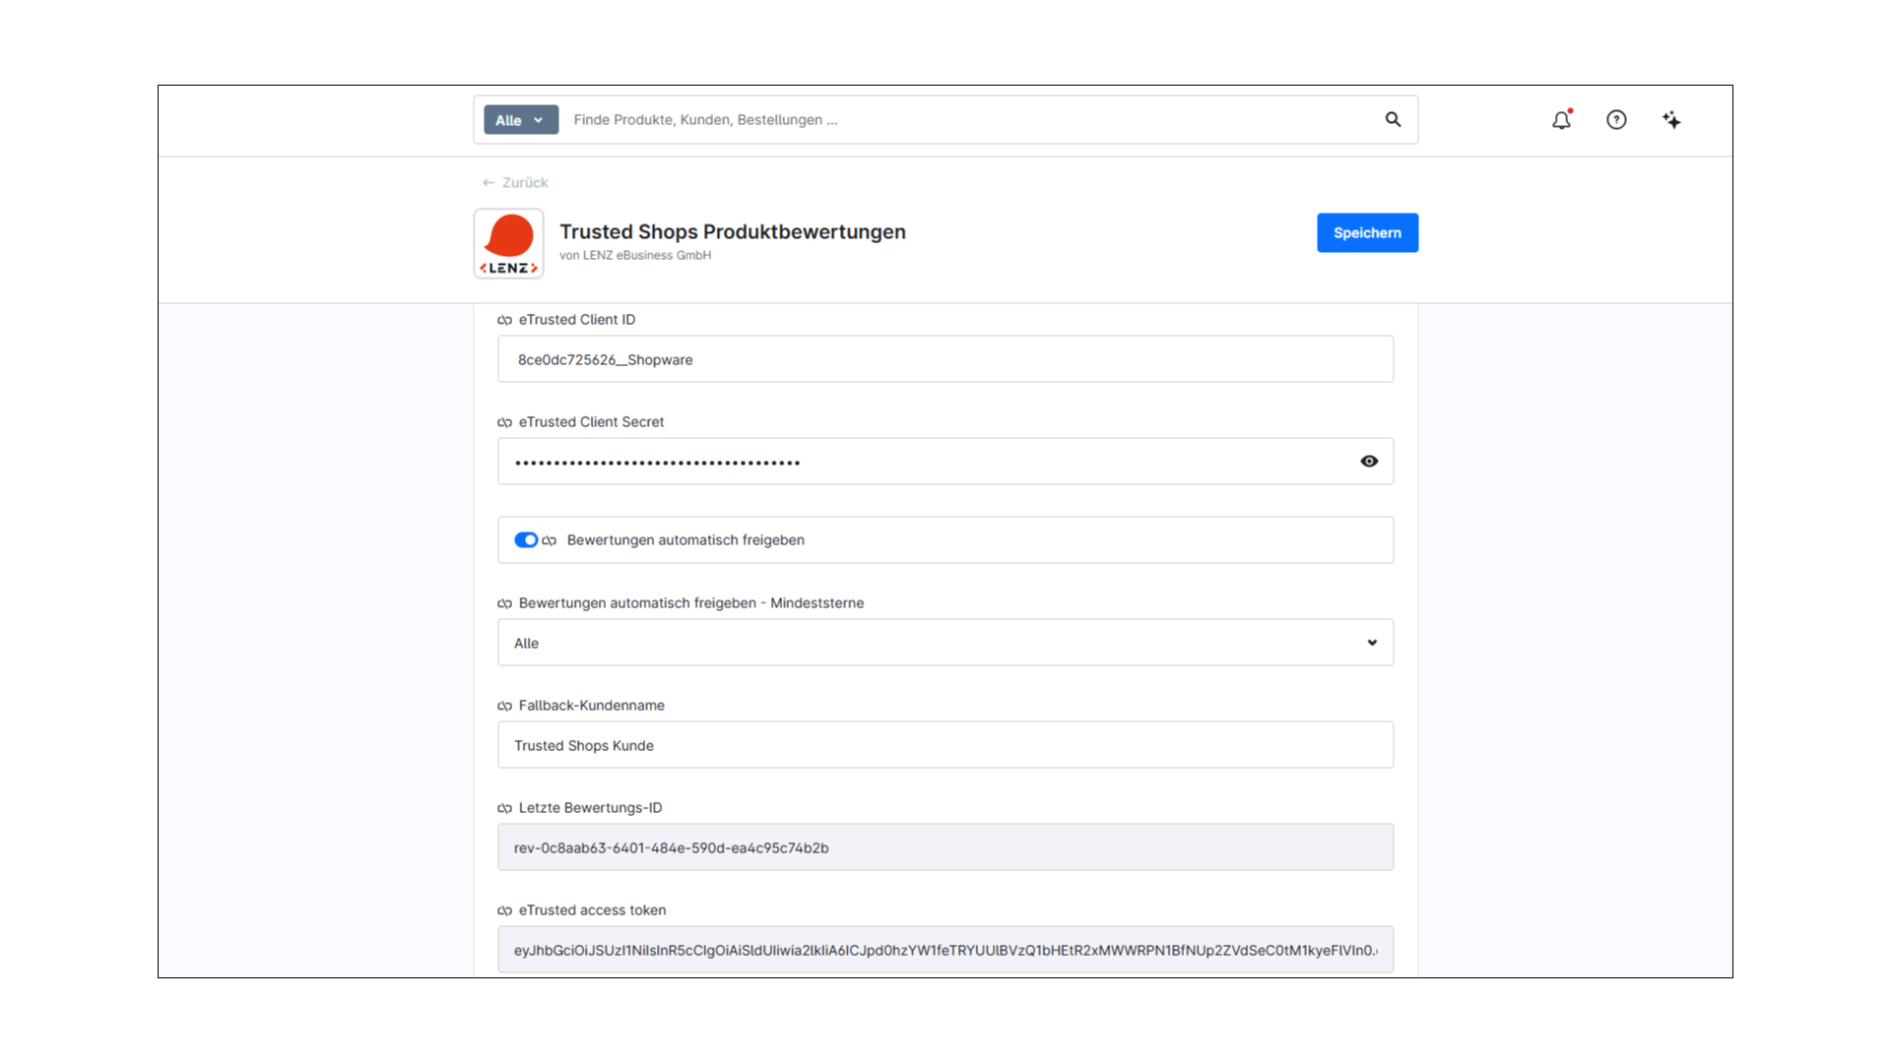The height and width of the screenshot is (1063, 1891).
Task: Click inheritance link icon beside eTrusted access token
Action: [505, 910]
